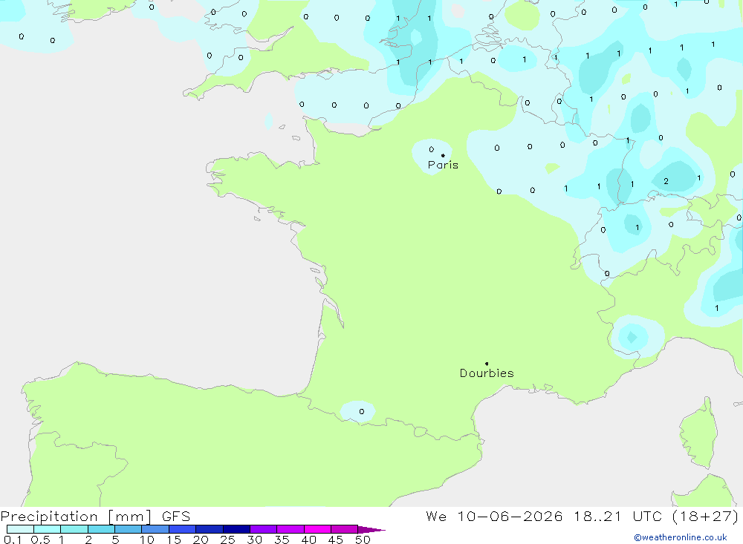Pick the 2–5 mm legend color swatch
This screenshot has width=743, height=544.
click(101, 529)
